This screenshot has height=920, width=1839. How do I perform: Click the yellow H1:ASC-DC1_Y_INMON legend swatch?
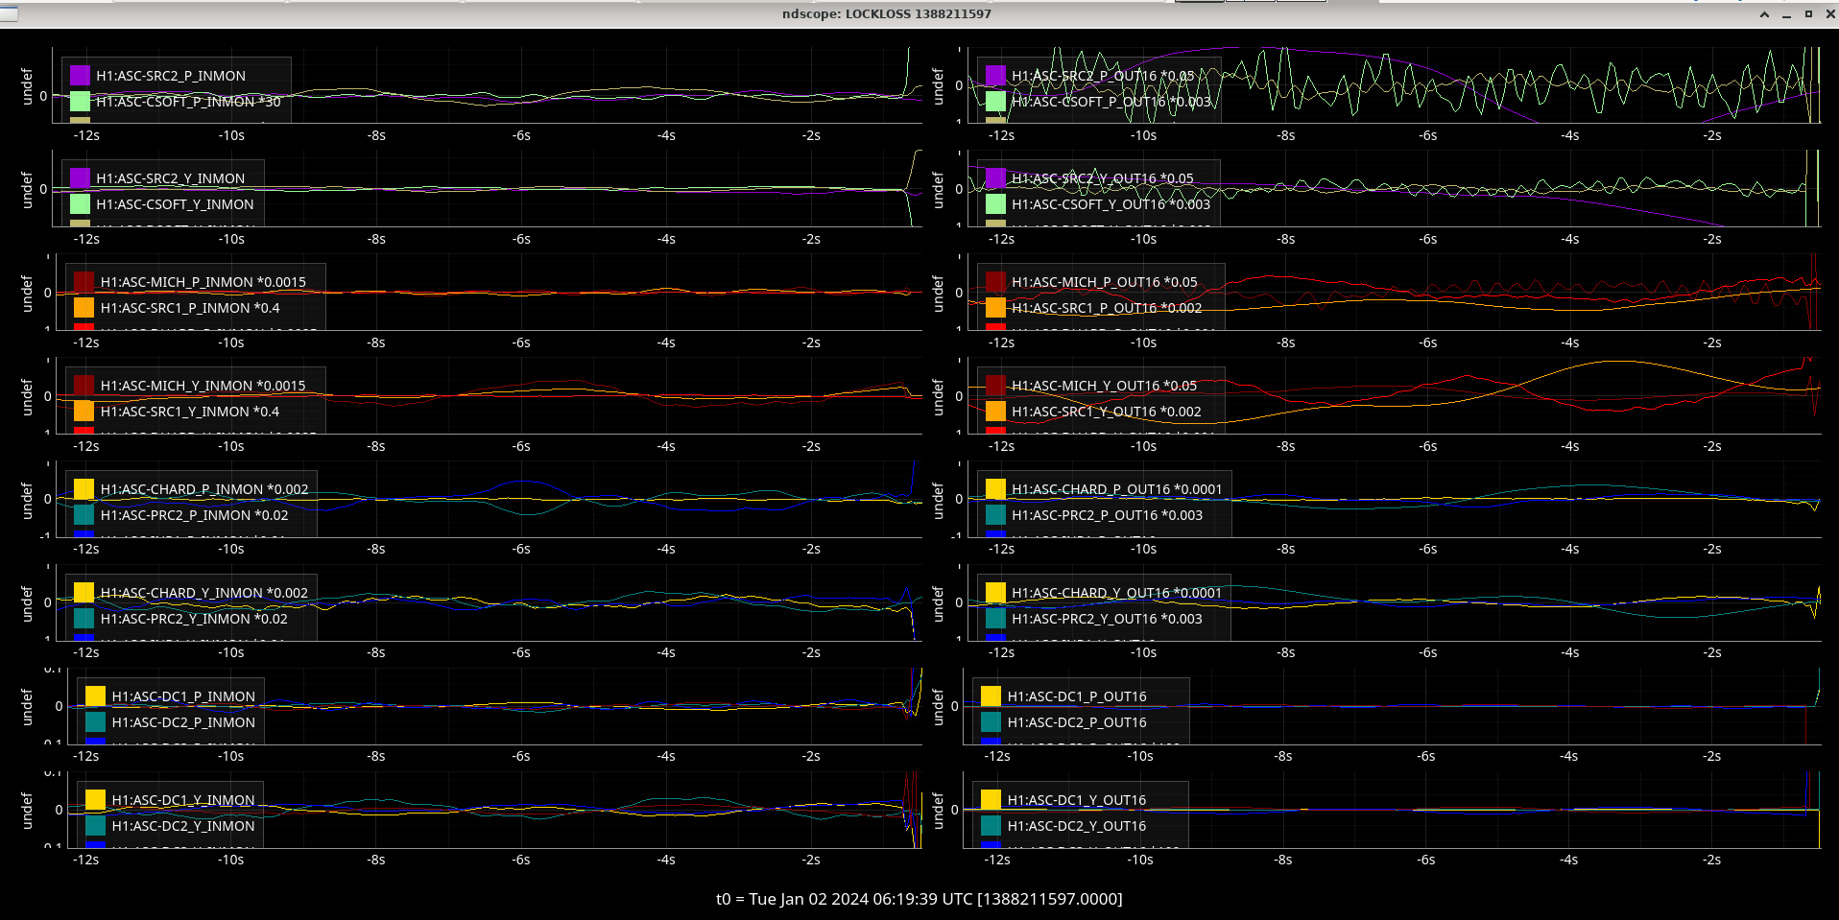click(95, 799)
